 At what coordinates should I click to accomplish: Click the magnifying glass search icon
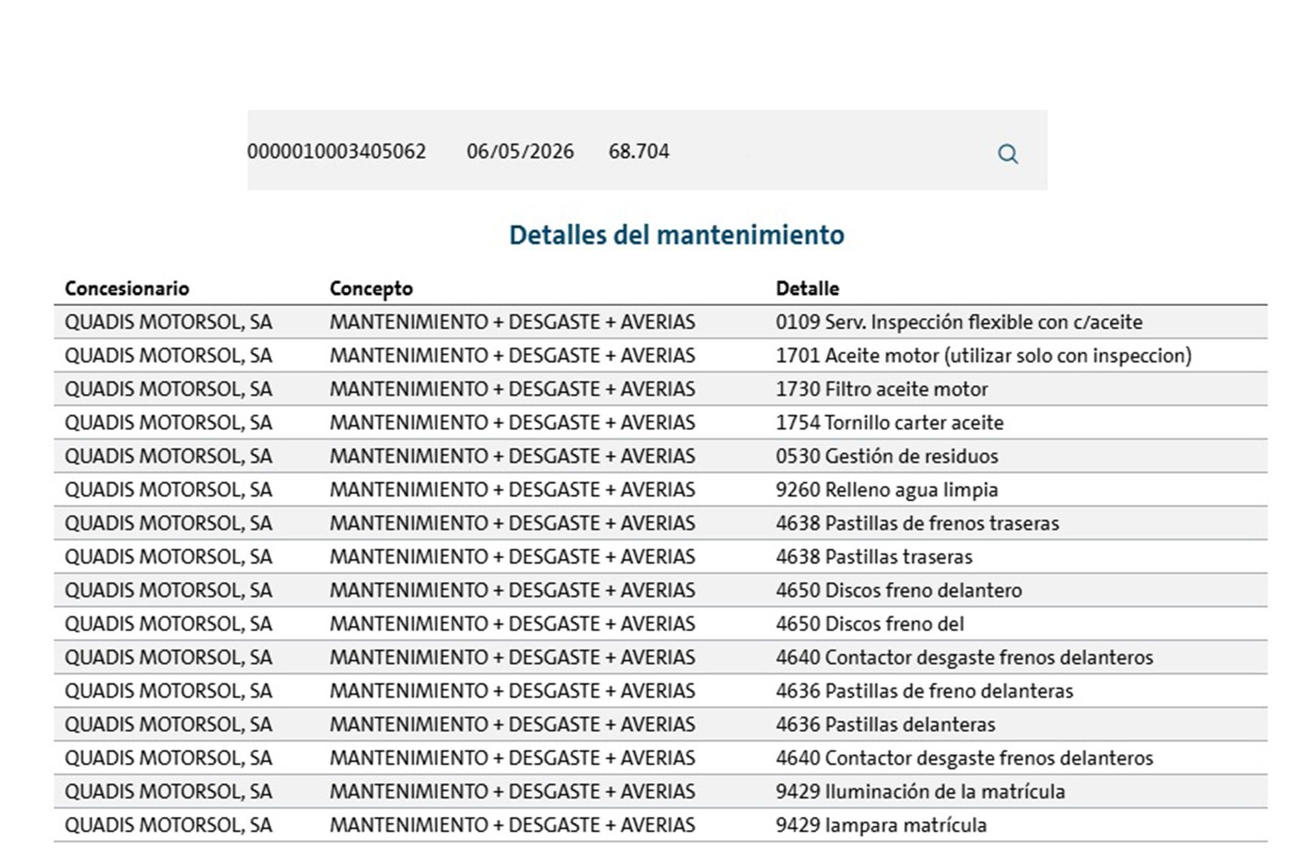pyautogui.click(x=1008, y=154)
